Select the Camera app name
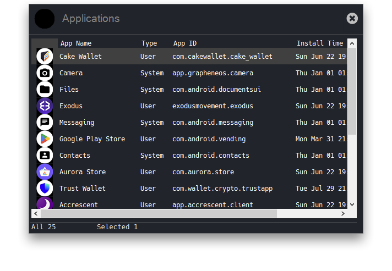 point(71,73)
